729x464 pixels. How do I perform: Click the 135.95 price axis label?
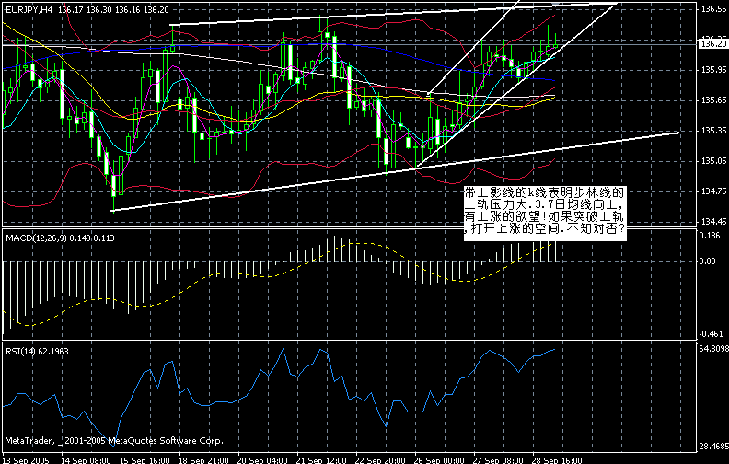pyautogui.click(x=713, y=70)
